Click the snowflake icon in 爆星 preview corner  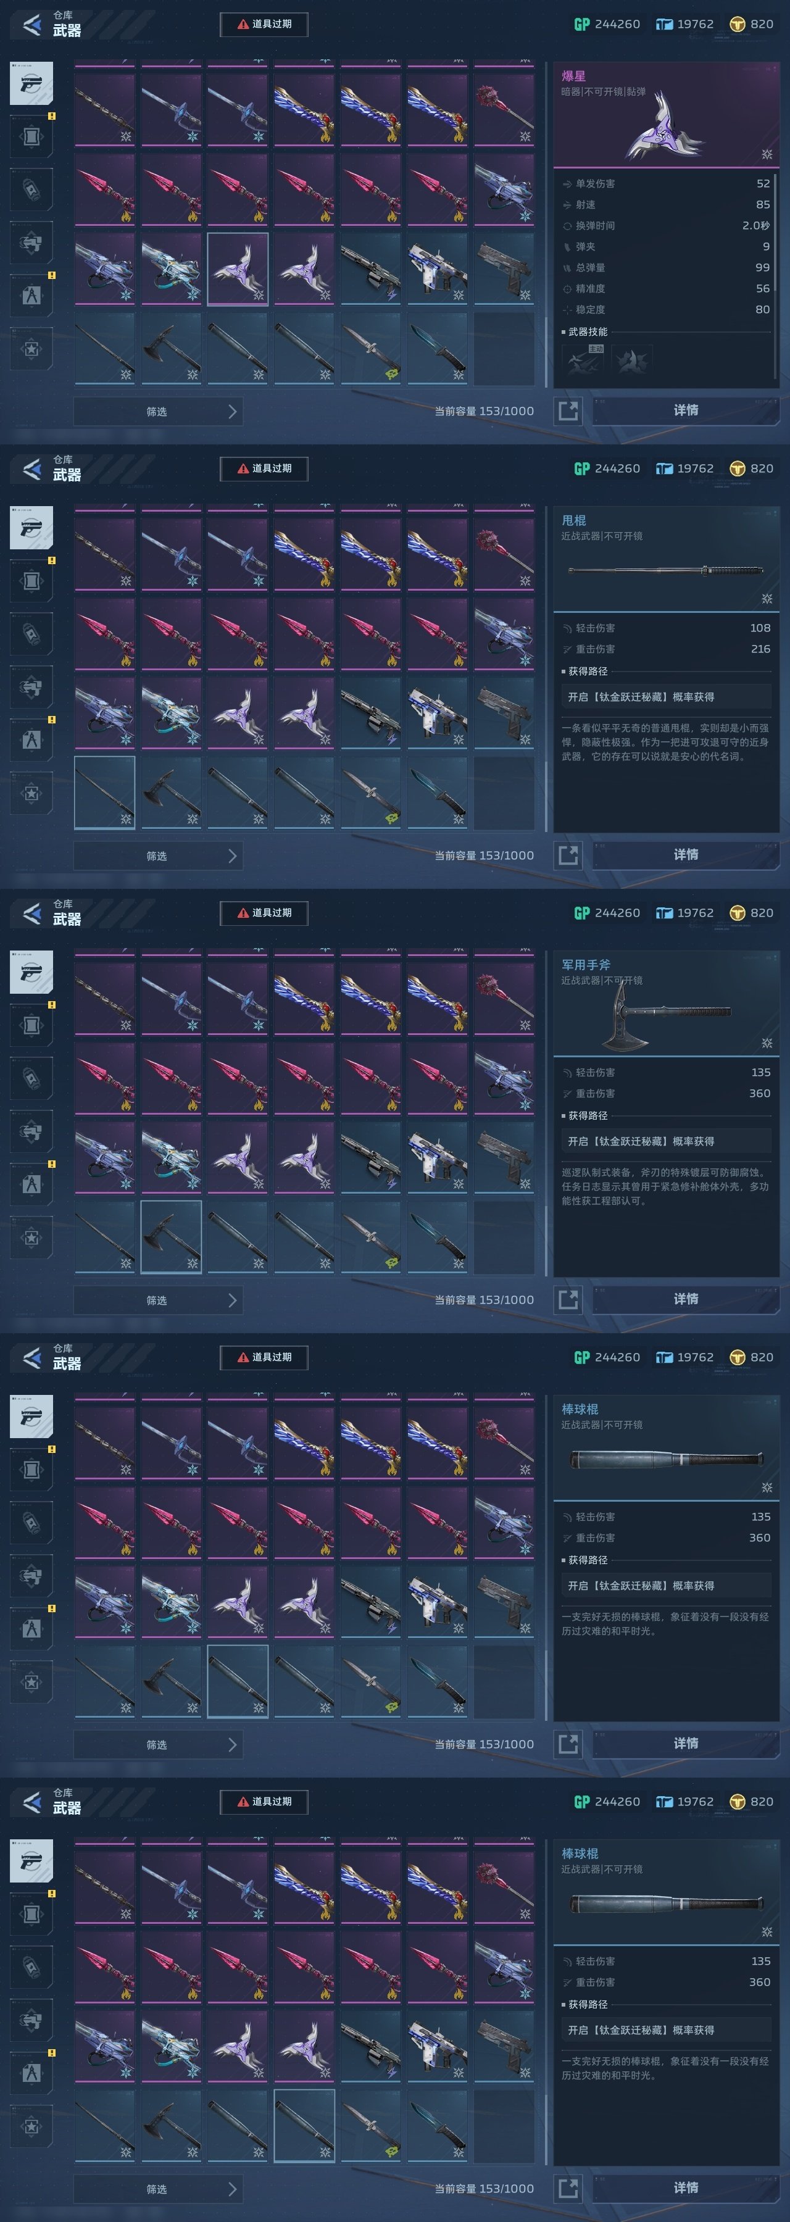tap(767, 154)
